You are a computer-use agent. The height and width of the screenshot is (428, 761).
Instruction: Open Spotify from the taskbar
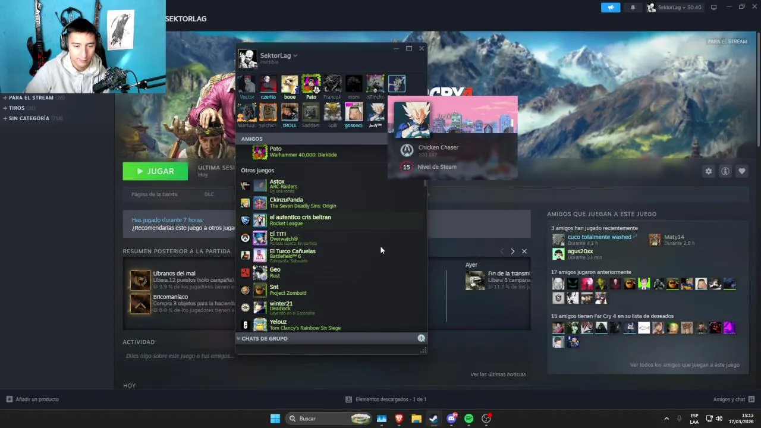468,418
